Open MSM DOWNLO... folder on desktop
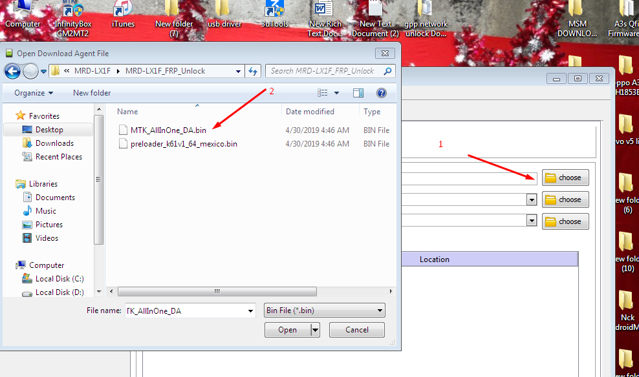This screenshot has width=639, height=377. point(577,18)
